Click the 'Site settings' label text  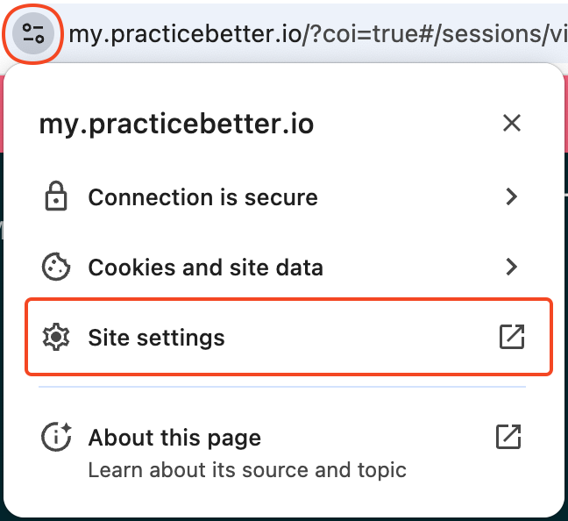pyautogui.click(x=157, y=338)
